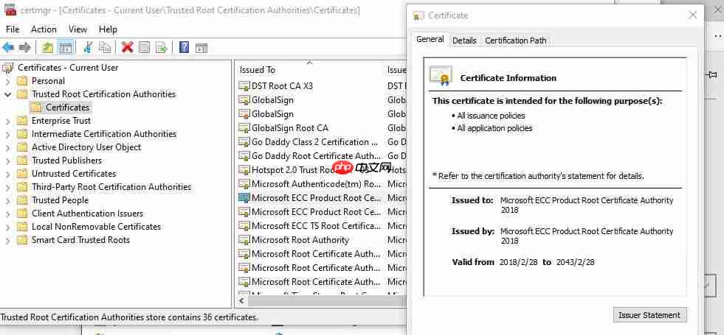
Task: Click the Cut scissors toolbar icon
Action: pyautogui.click(x=88, y=47)
